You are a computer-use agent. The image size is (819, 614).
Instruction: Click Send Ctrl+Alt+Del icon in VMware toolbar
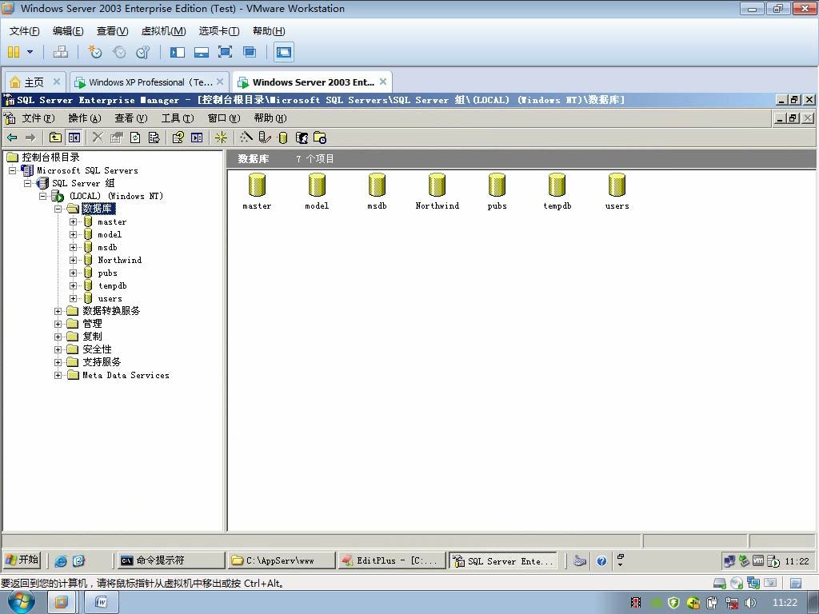coord(61,52)
